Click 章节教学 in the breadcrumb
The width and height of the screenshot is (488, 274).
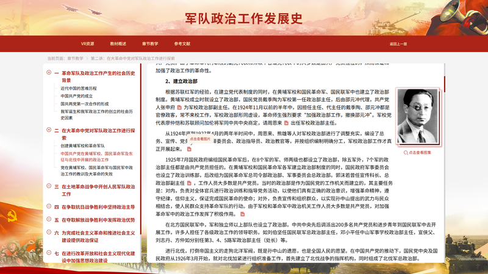pyautogui.click(x=76, y=58)
